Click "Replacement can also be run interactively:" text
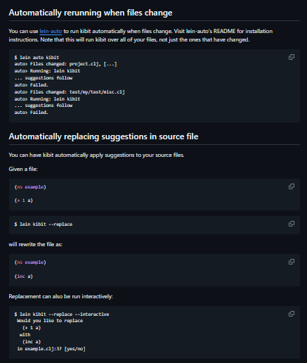This screenshot has height=363, width=307. tap(60, 296)
